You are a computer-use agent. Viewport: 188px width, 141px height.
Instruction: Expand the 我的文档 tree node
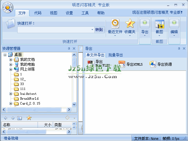coord(11,60)
